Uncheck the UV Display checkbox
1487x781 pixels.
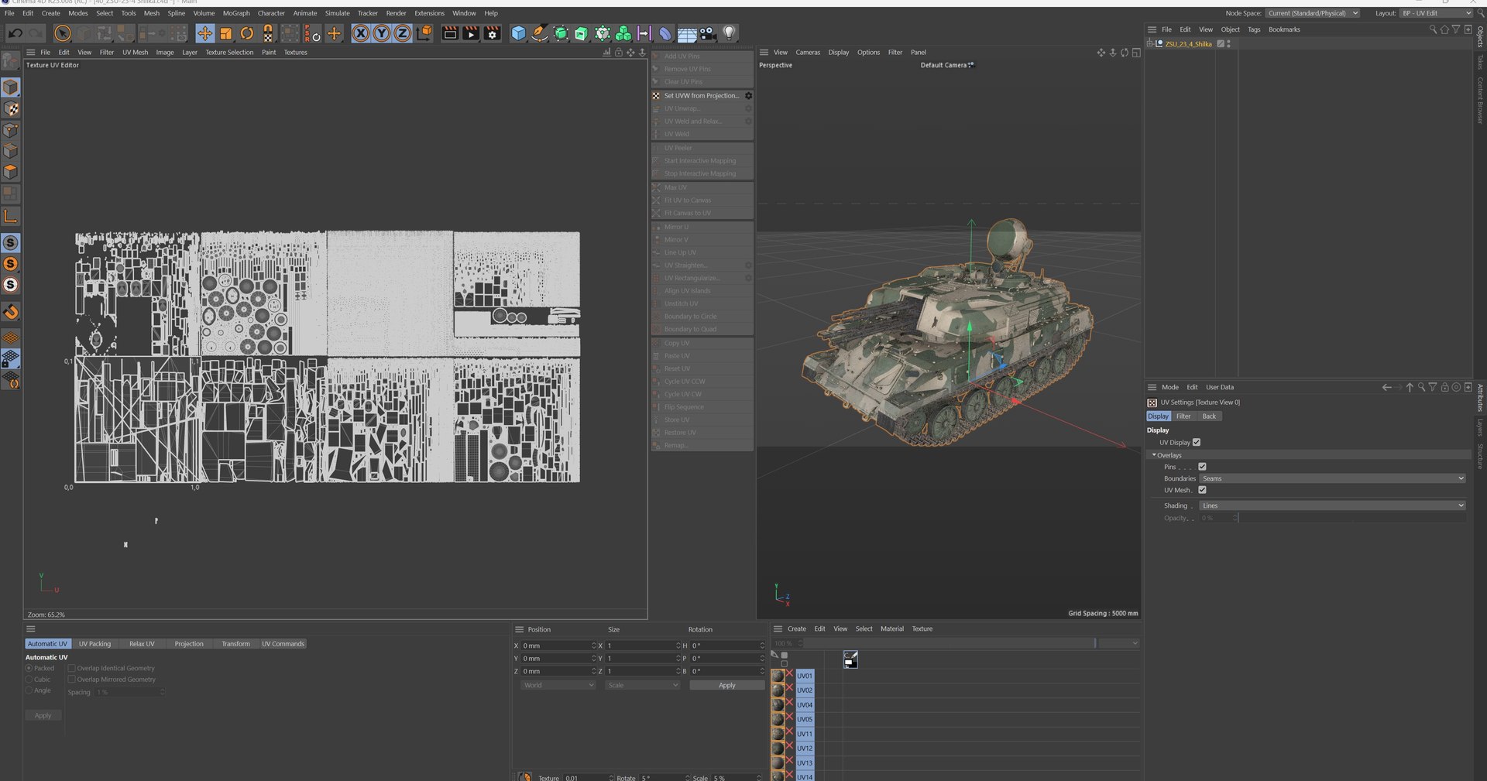pyautogui.click(x=1197, y=443)
